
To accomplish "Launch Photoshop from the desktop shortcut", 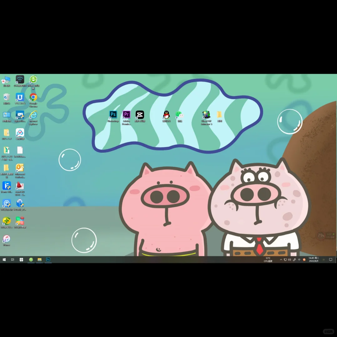I will (113, 116).
